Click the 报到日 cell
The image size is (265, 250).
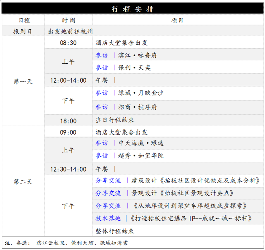[x=23, y=31]
